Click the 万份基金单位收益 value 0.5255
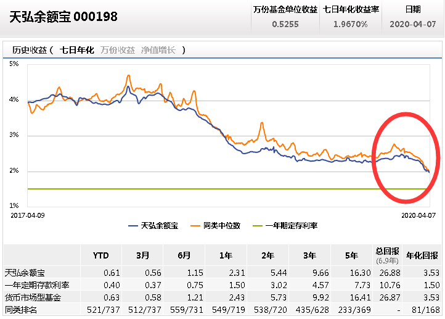 (285, 24)
